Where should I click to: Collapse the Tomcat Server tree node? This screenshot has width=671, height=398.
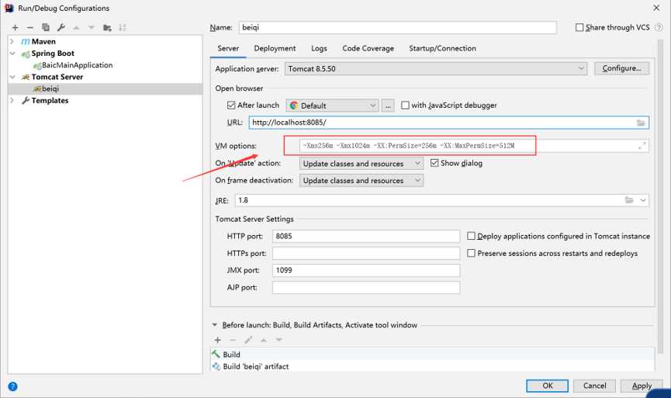pos(12,77)
